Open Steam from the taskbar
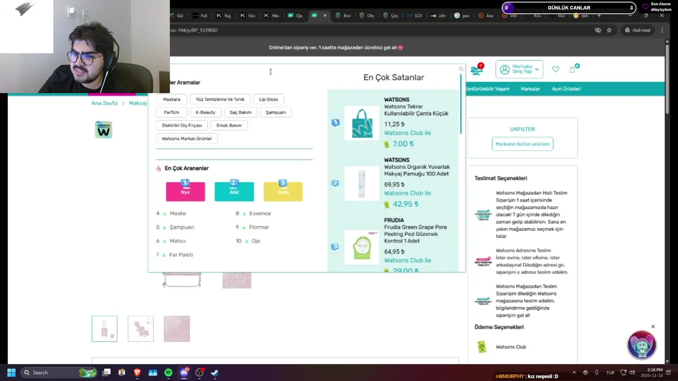The width and height of the screenshot is (678, 381). click(215, 373)
